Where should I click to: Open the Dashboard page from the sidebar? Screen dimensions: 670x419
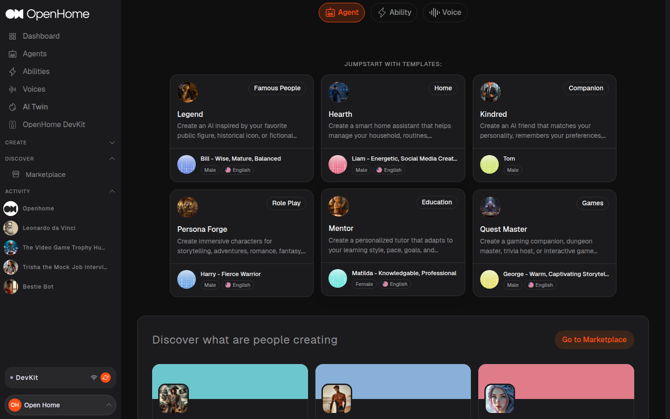pyautogui.click(x=41, y=36)
